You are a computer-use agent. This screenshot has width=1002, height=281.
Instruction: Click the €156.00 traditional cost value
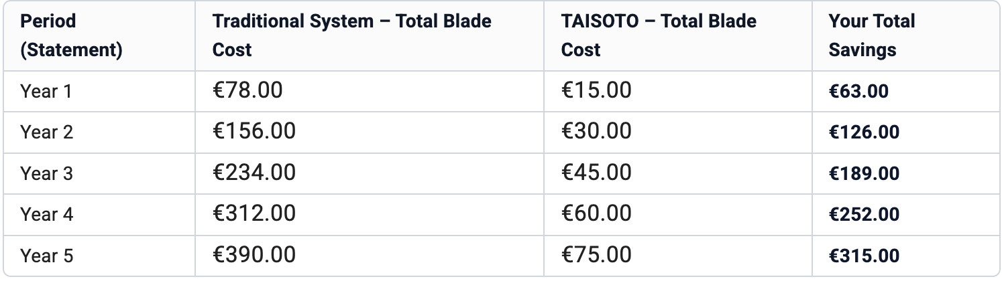pyautogui.click(x=254, y=131)
